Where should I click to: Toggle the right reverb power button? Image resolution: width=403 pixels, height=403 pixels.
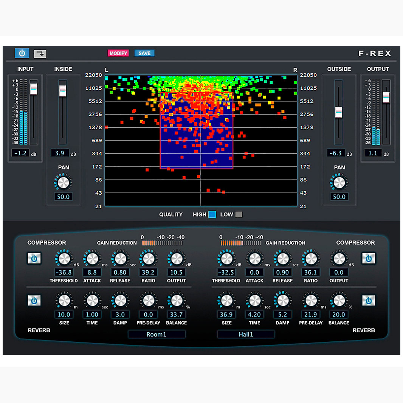coord(369,301)
